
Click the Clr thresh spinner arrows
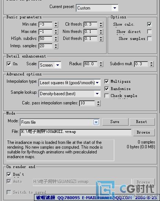[x=101, y=25]
